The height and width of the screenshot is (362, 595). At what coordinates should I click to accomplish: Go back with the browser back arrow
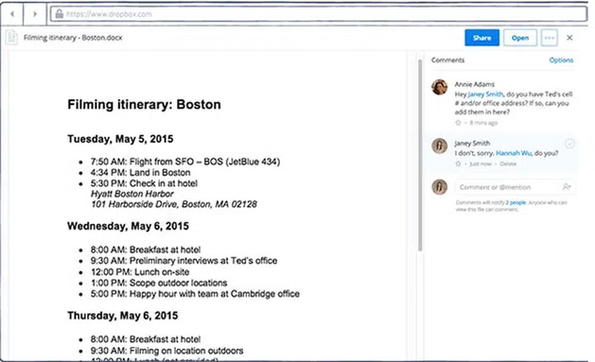[12, 14]
